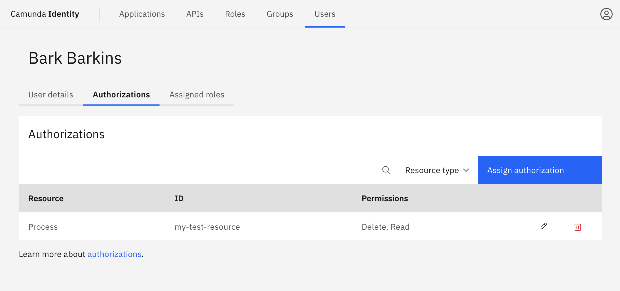Screen dimensions: 620x291
Task: Select the Users navigation item
Action: (325, 14)
